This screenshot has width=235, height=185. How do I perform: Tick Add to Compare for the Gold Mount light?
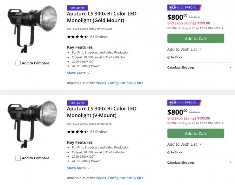pos(18,63)
